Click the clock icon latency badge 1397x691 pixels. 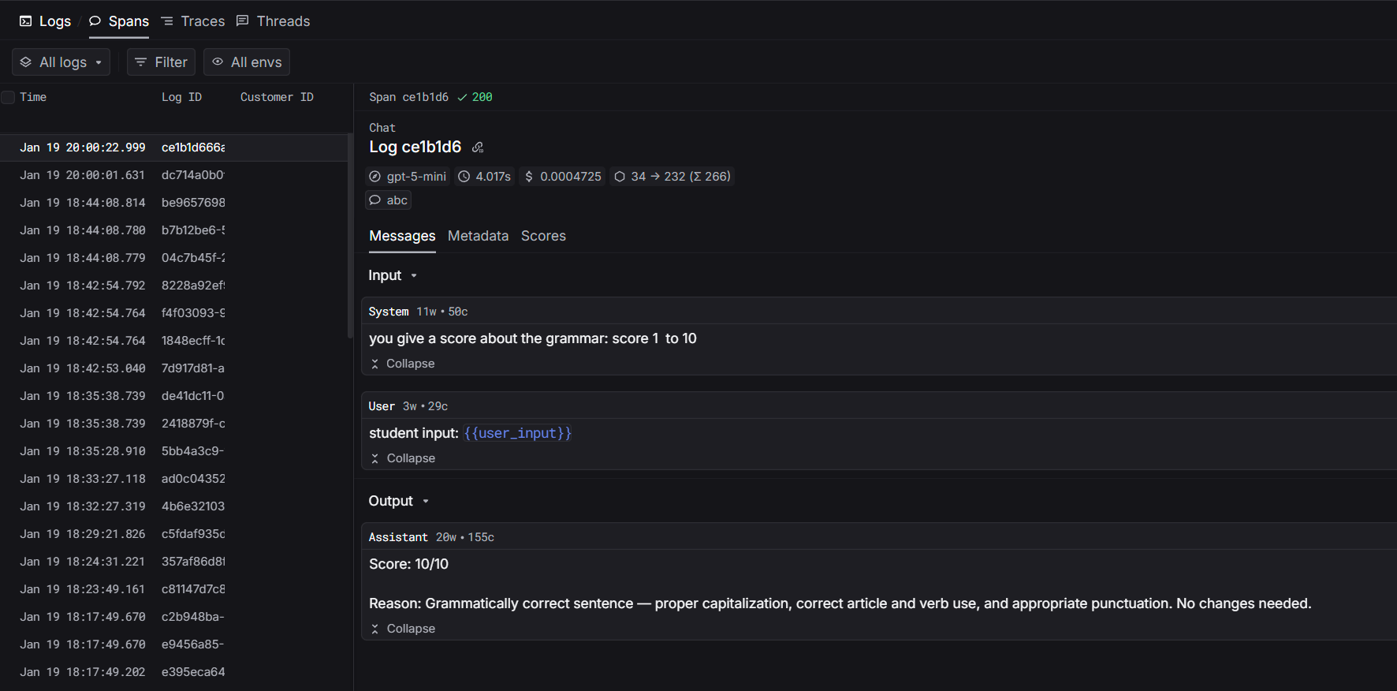[485, 177]
